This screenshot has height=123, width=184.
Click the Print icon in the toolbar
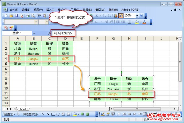[x=28, y=16]
